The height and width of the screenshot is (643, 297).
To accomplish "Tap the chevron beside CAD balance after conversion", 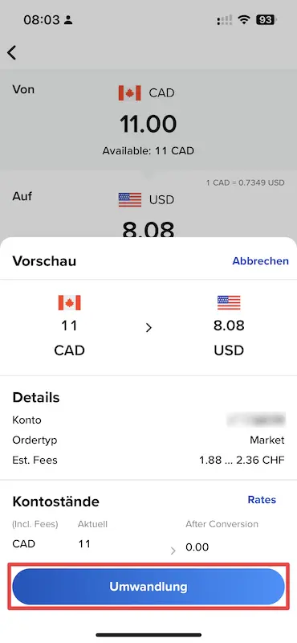I will coord(173,551).
